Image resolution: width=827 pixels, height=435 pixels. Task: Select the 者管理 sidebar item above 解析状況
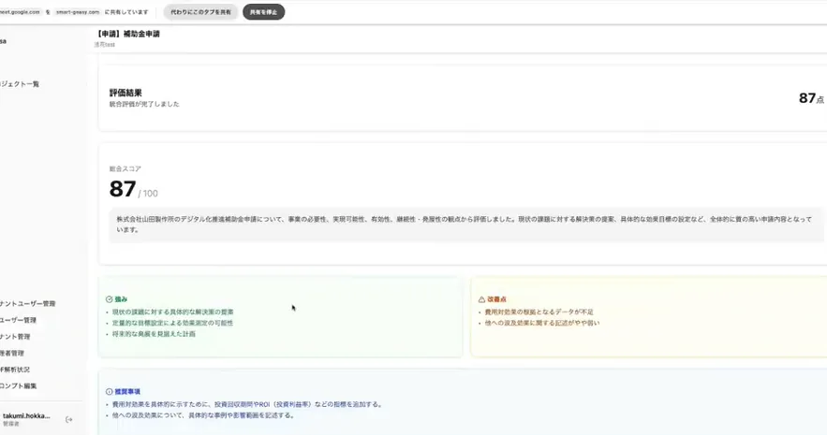pos(11,354)
